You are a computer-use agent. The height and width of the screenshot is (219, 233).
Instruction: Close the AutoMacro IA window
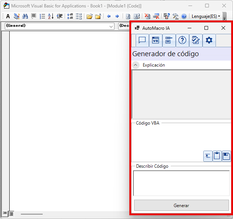tap(223, 28)
